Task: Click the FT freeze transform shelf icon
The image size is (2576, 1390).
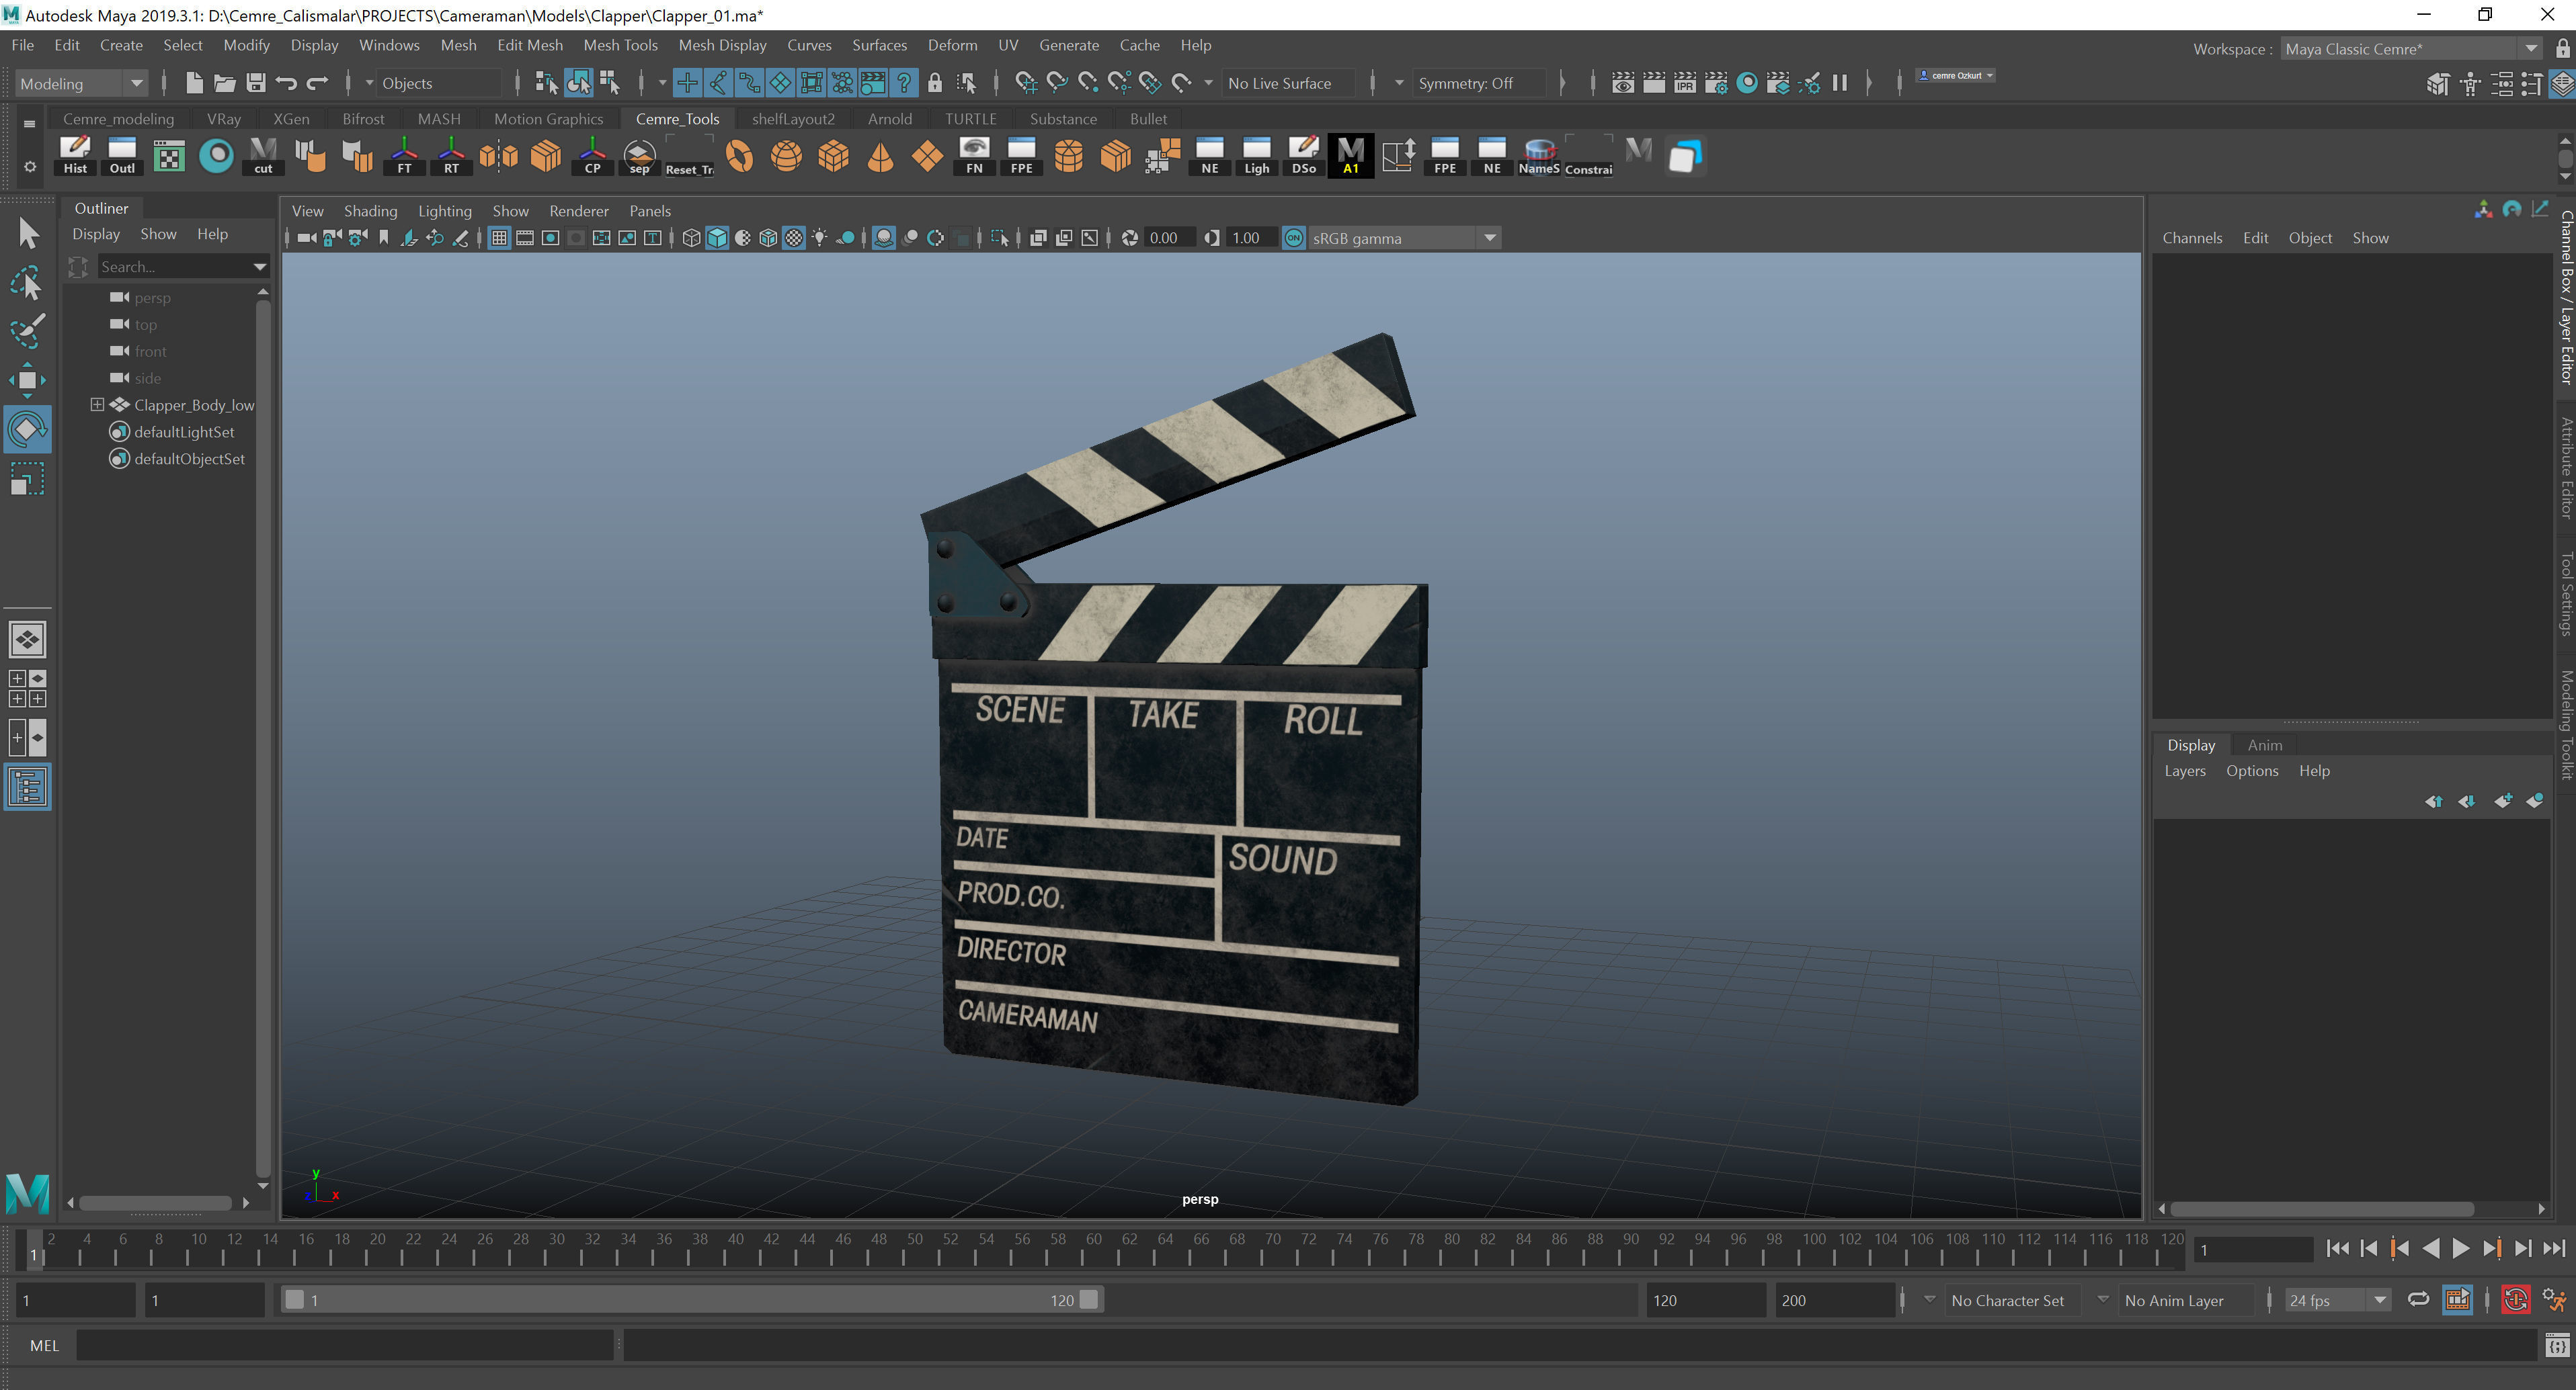Action: pos(404,156)
